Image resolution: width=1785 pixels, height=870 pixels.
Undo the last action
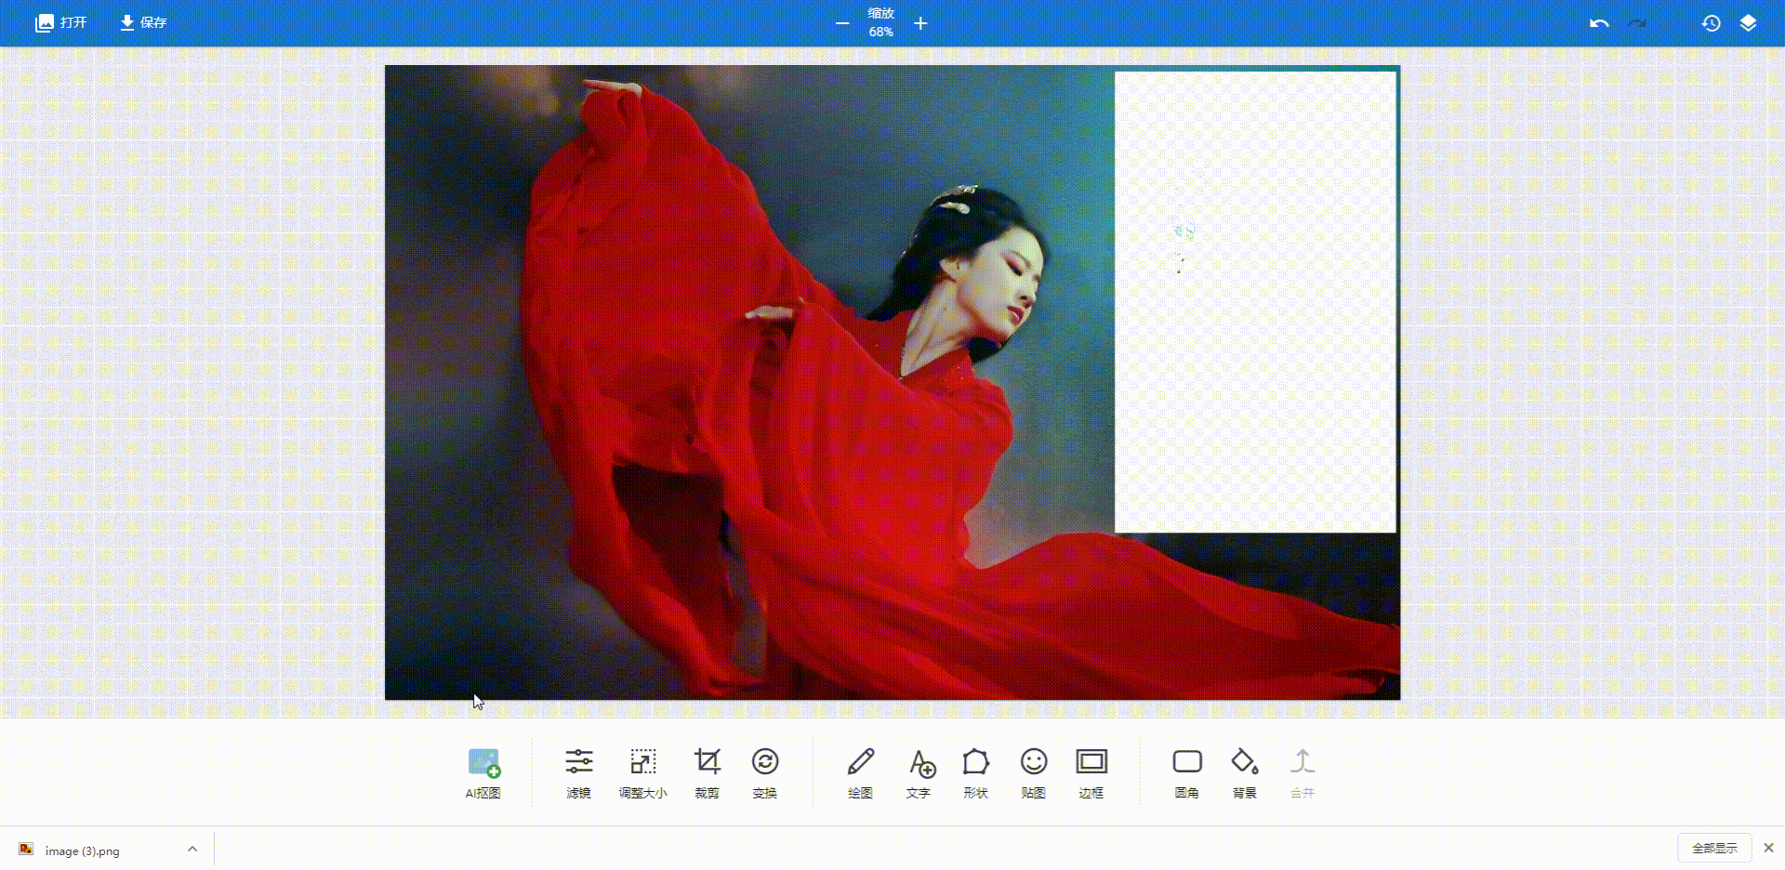coord(1599,23)
